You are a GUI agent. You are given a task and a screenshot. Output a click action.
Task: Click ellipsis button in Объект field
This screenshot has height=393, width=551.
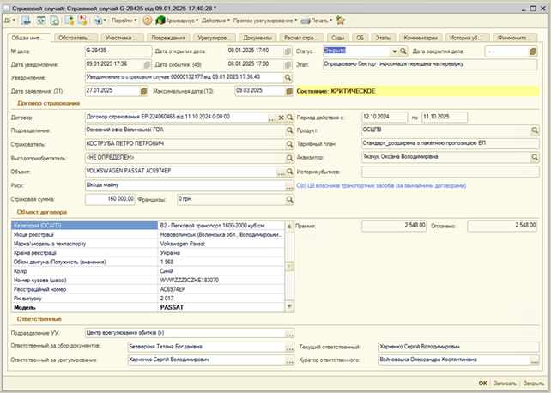tap(281, 172)
